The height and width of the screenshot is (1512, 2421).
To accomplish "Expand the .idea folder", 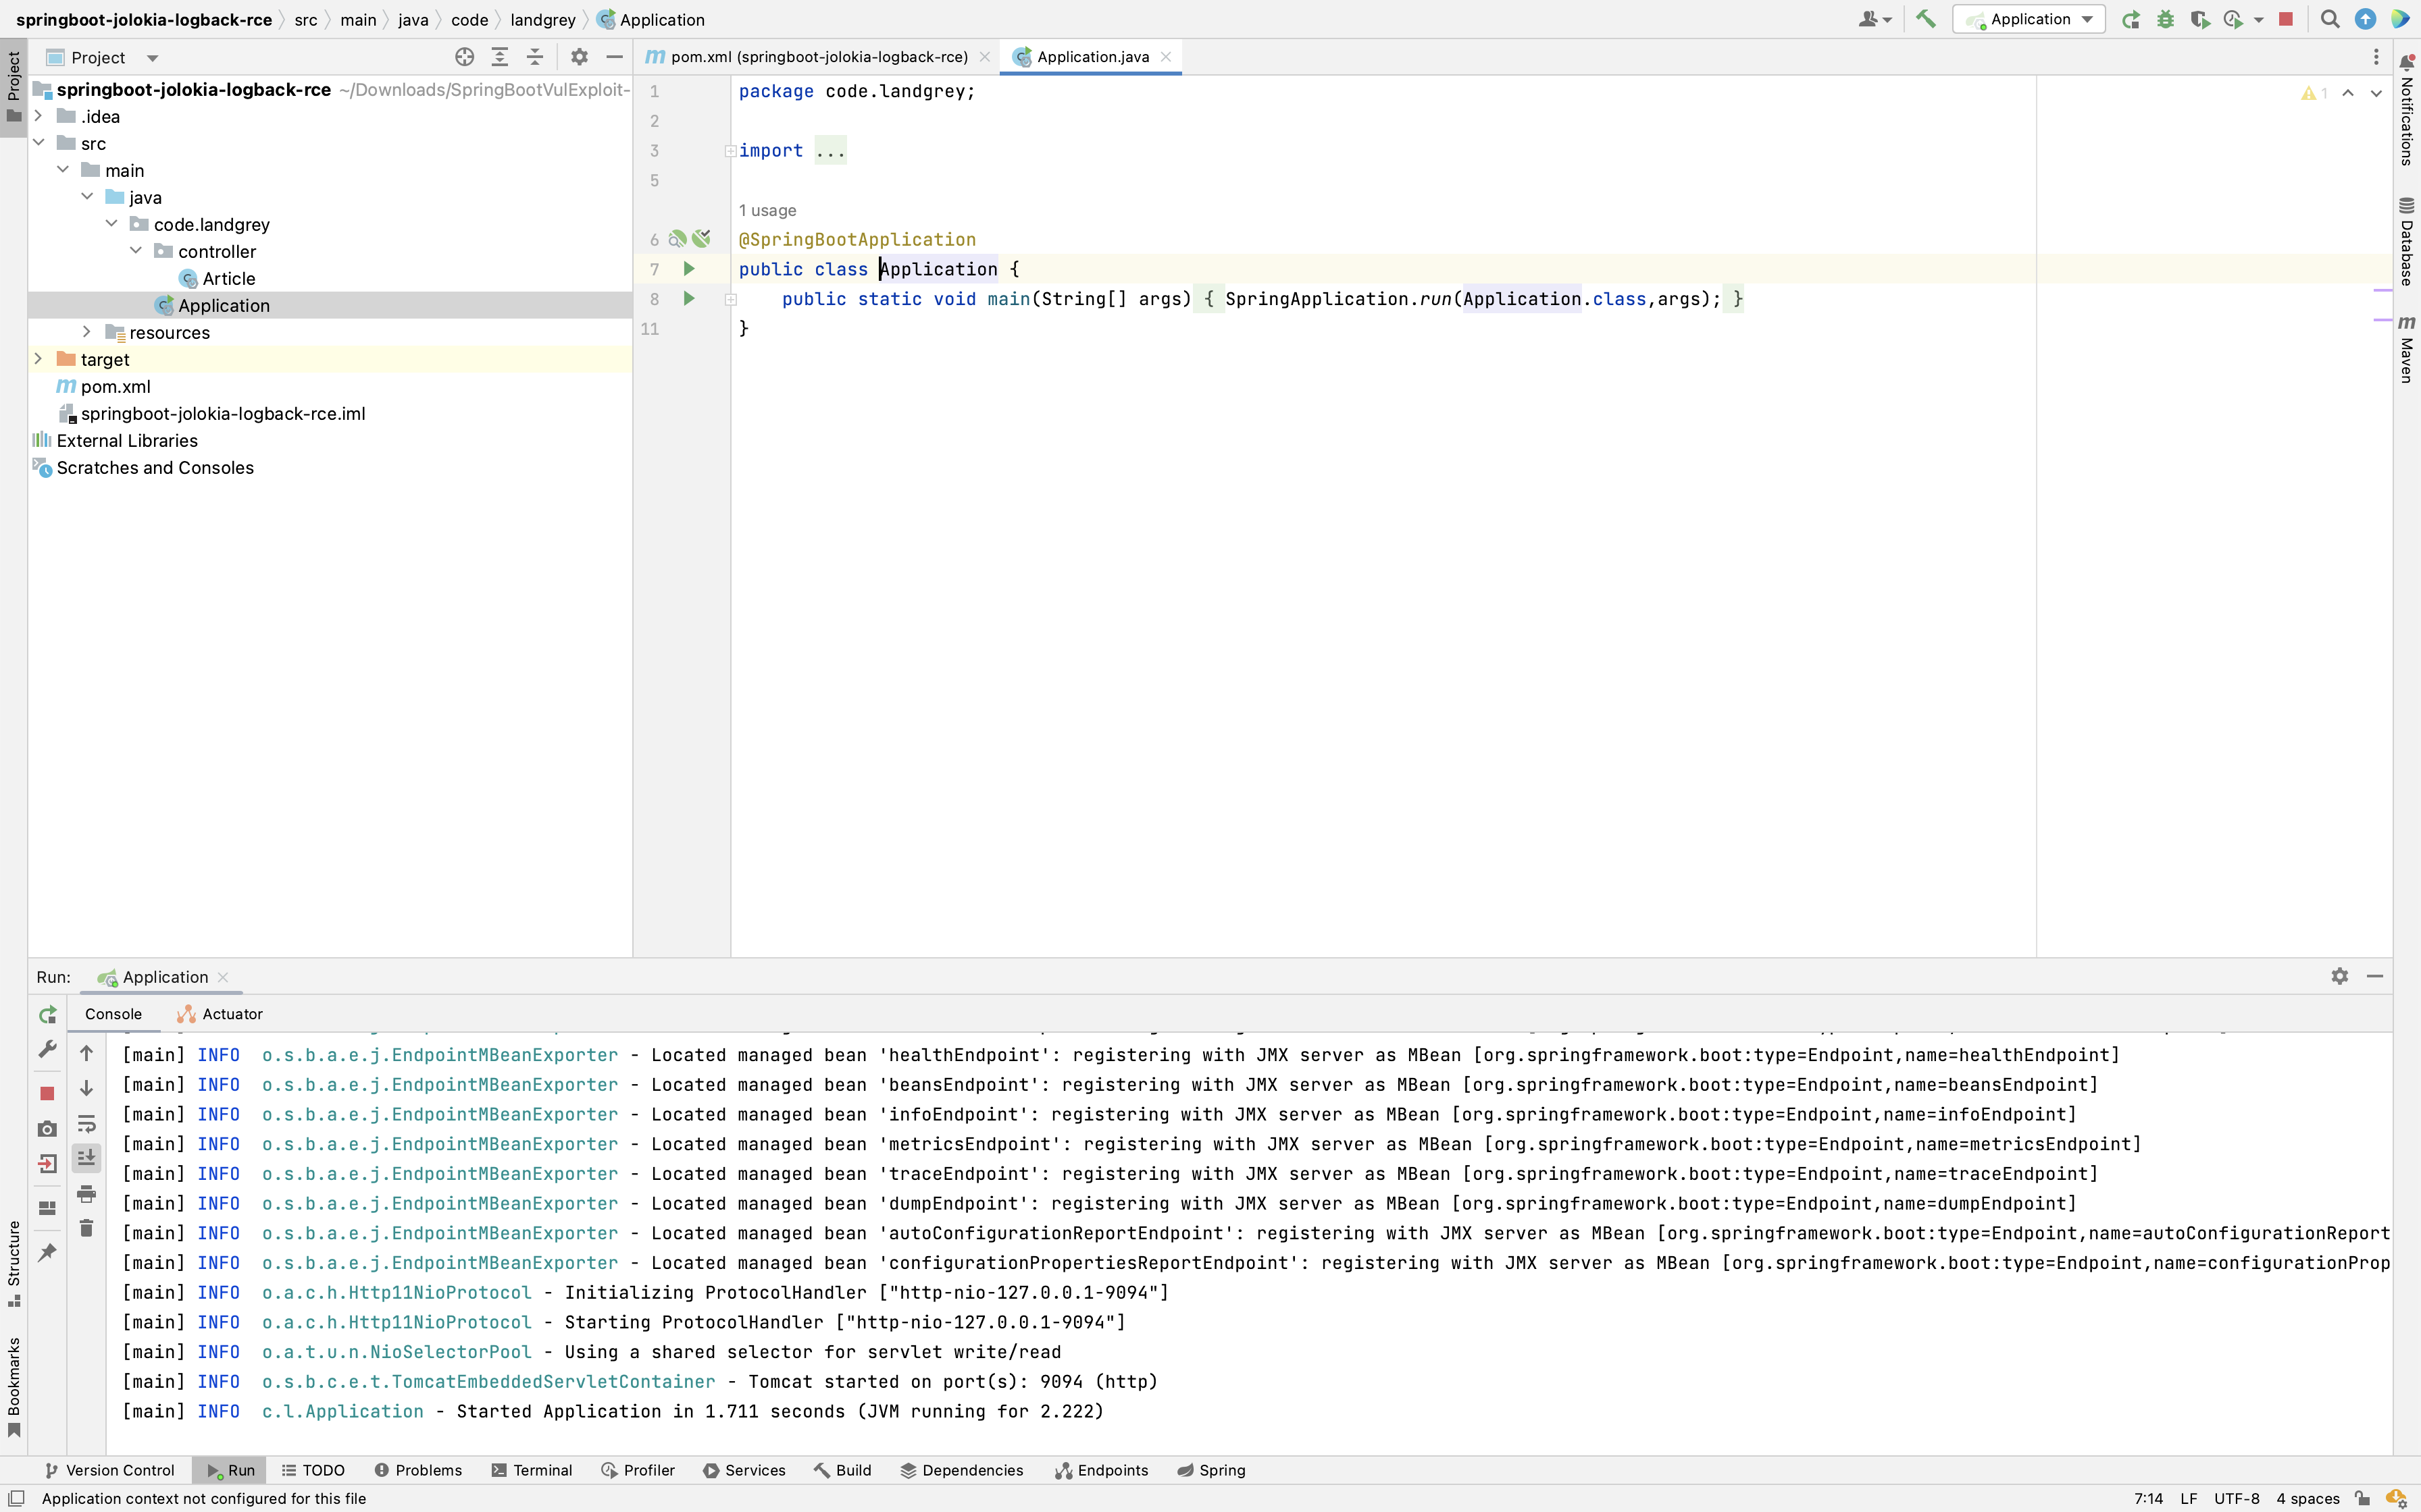I will coord(38,116).
